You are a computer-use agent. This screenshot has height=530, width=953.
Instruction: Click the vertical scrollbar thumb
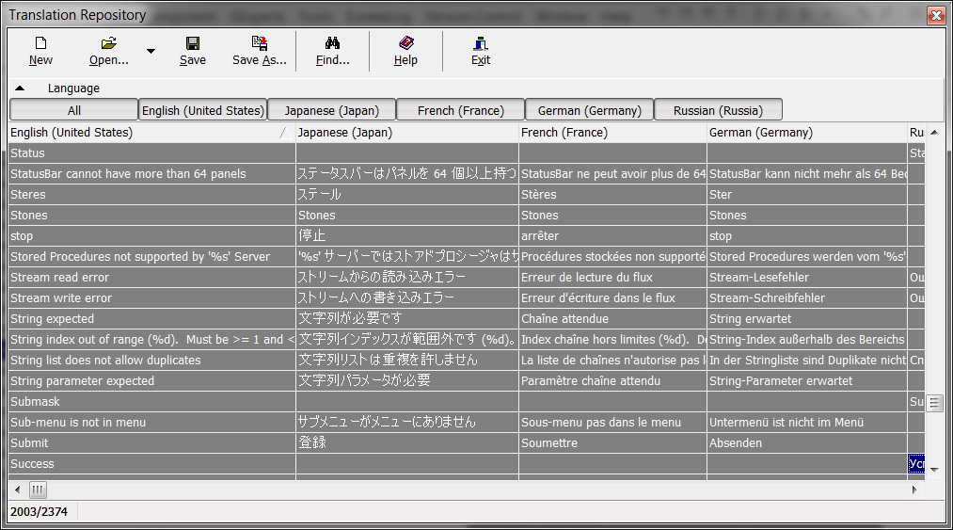[935, 403]
